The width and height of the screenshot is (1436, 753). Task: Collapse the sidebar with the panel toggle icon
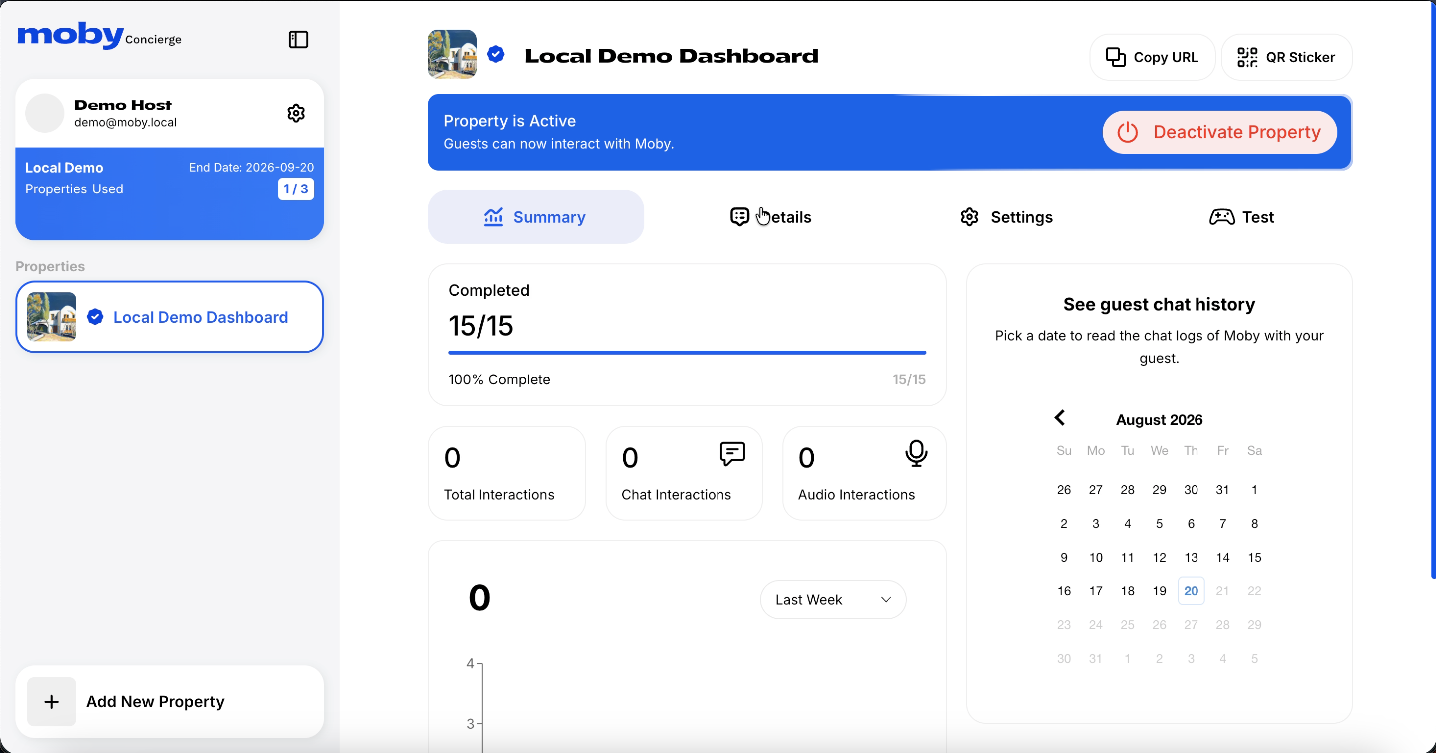tap(298, 39)
